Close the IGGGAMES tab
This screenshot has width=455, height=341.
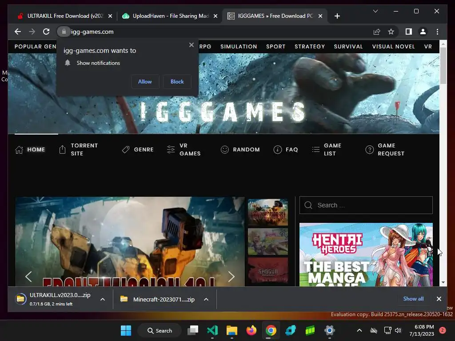[x=320, y=16]
